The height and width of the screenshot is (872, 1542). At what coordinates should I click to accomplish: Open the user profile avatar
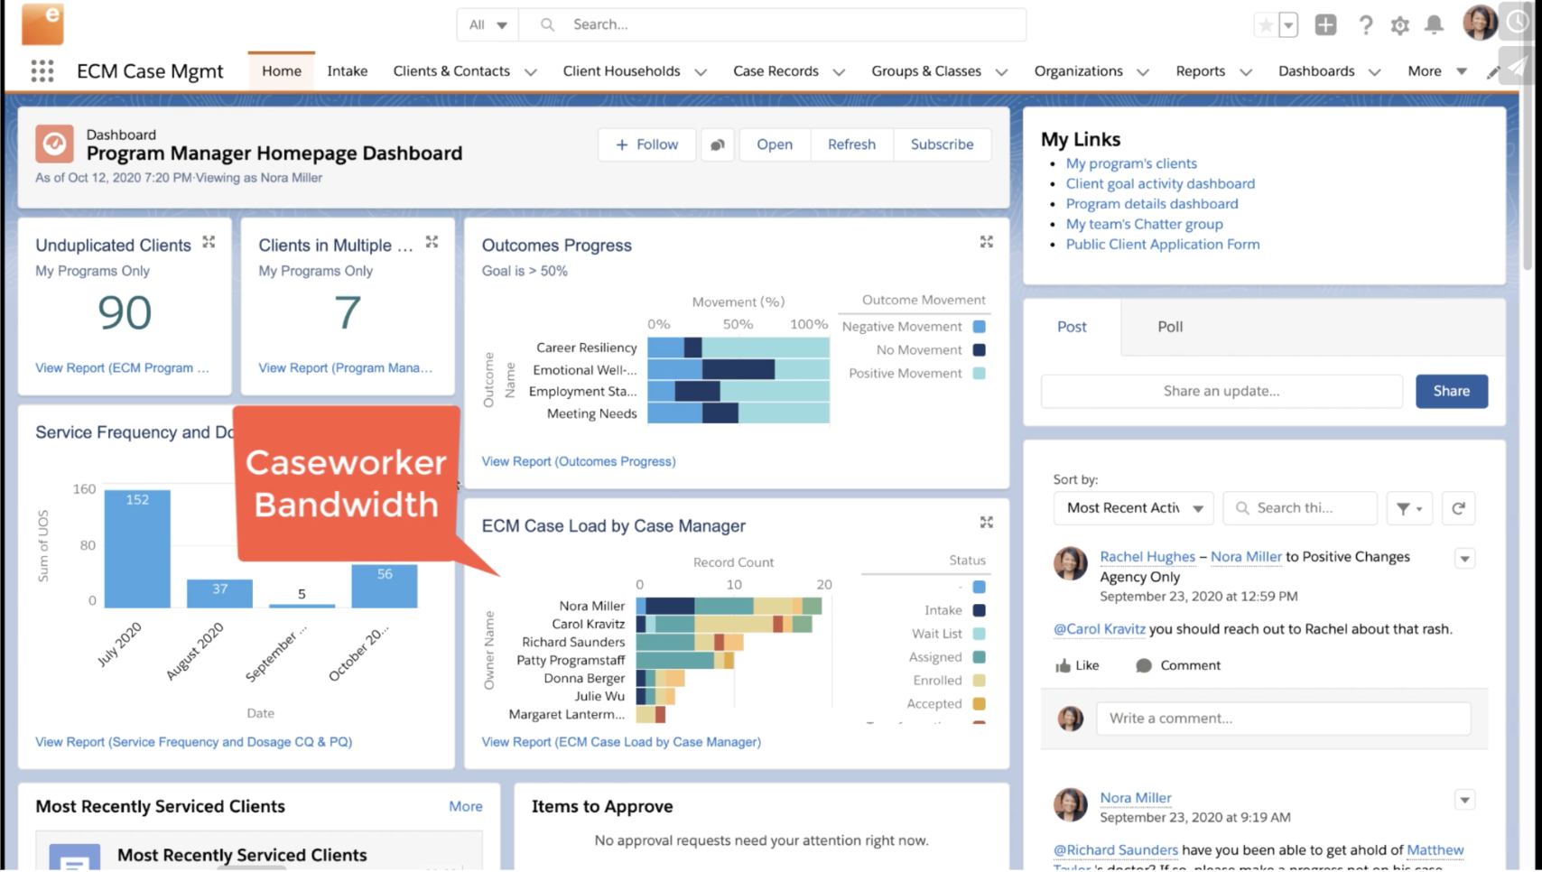(x=1480, y=23)
